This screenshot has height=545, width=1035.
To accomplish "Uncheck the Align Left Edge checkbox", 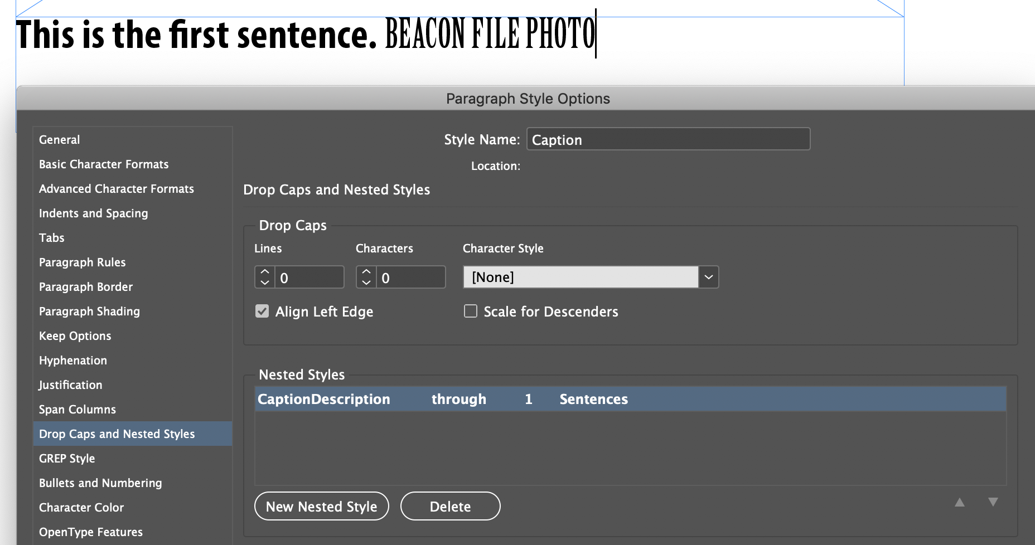I will click(262, 311).
